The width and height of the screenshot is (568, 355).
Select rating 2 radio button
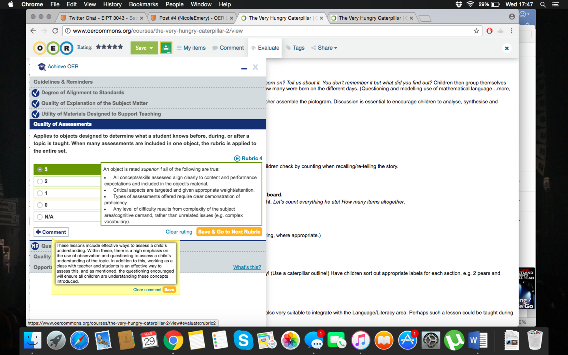coord(40,181)
